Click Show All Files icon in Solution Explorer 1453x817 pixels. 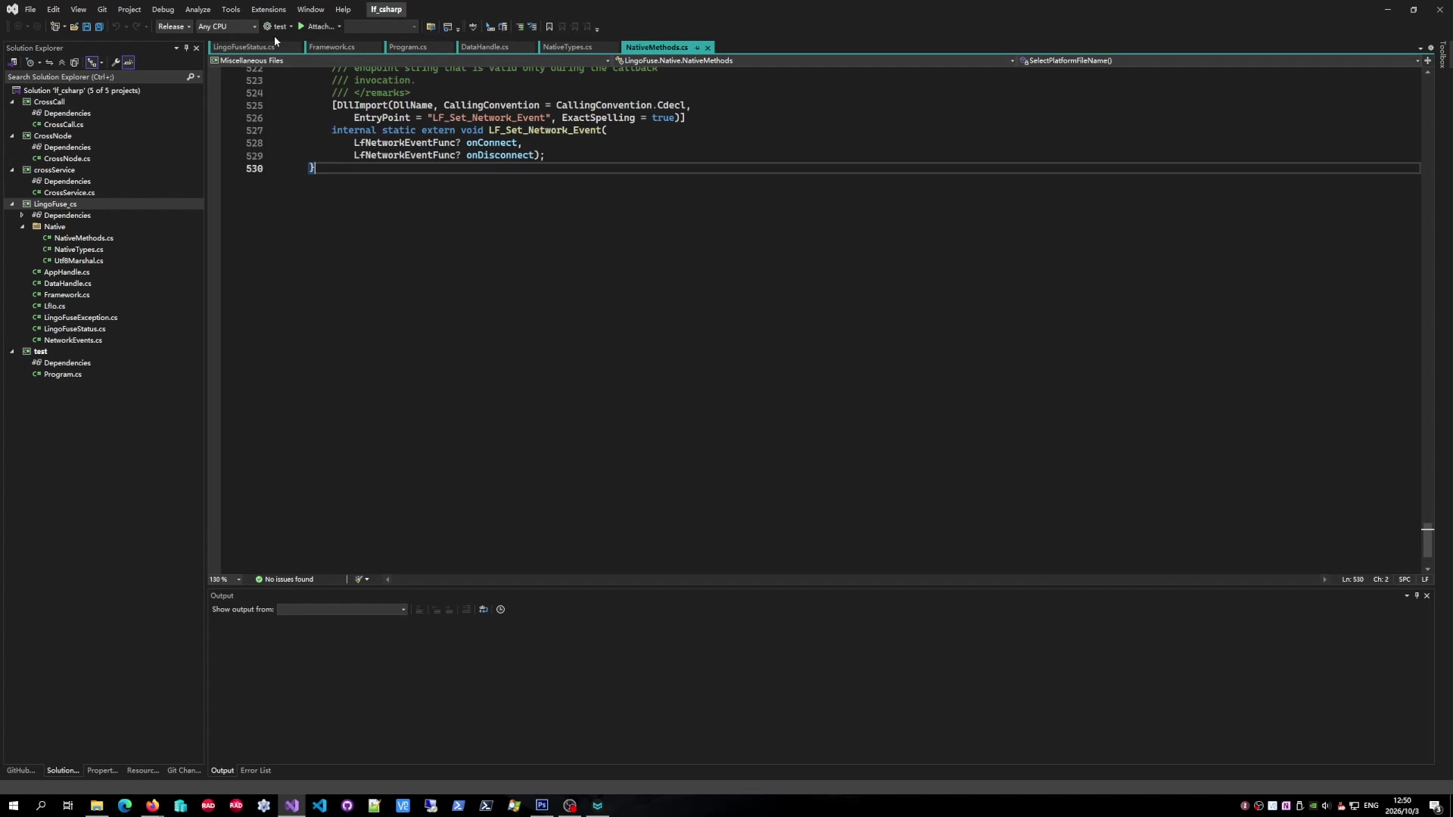(74, 63)
